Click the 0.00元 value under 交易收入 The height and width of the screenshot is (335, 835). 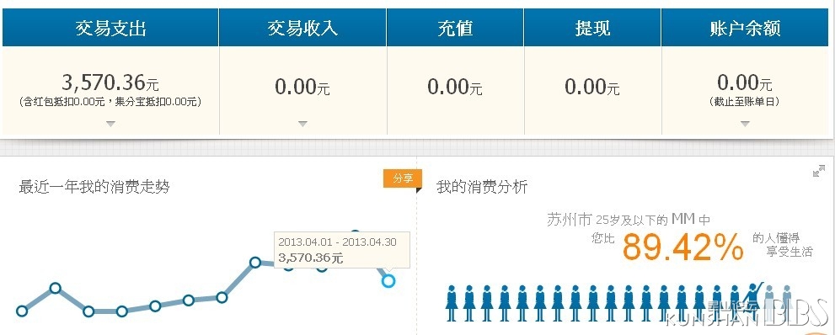(x=302, y=86)
